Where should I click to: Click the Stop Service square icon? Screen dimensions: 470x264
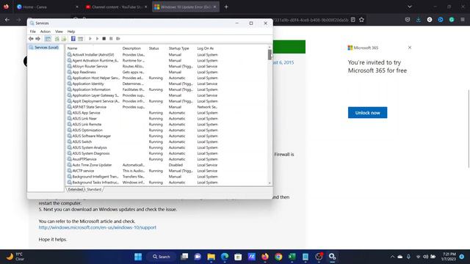[104, 39]
